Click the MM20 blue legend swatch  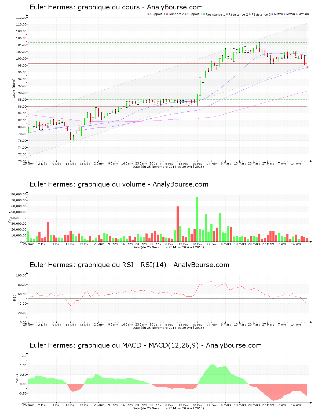pyautogui.click(x=273, y=14)
